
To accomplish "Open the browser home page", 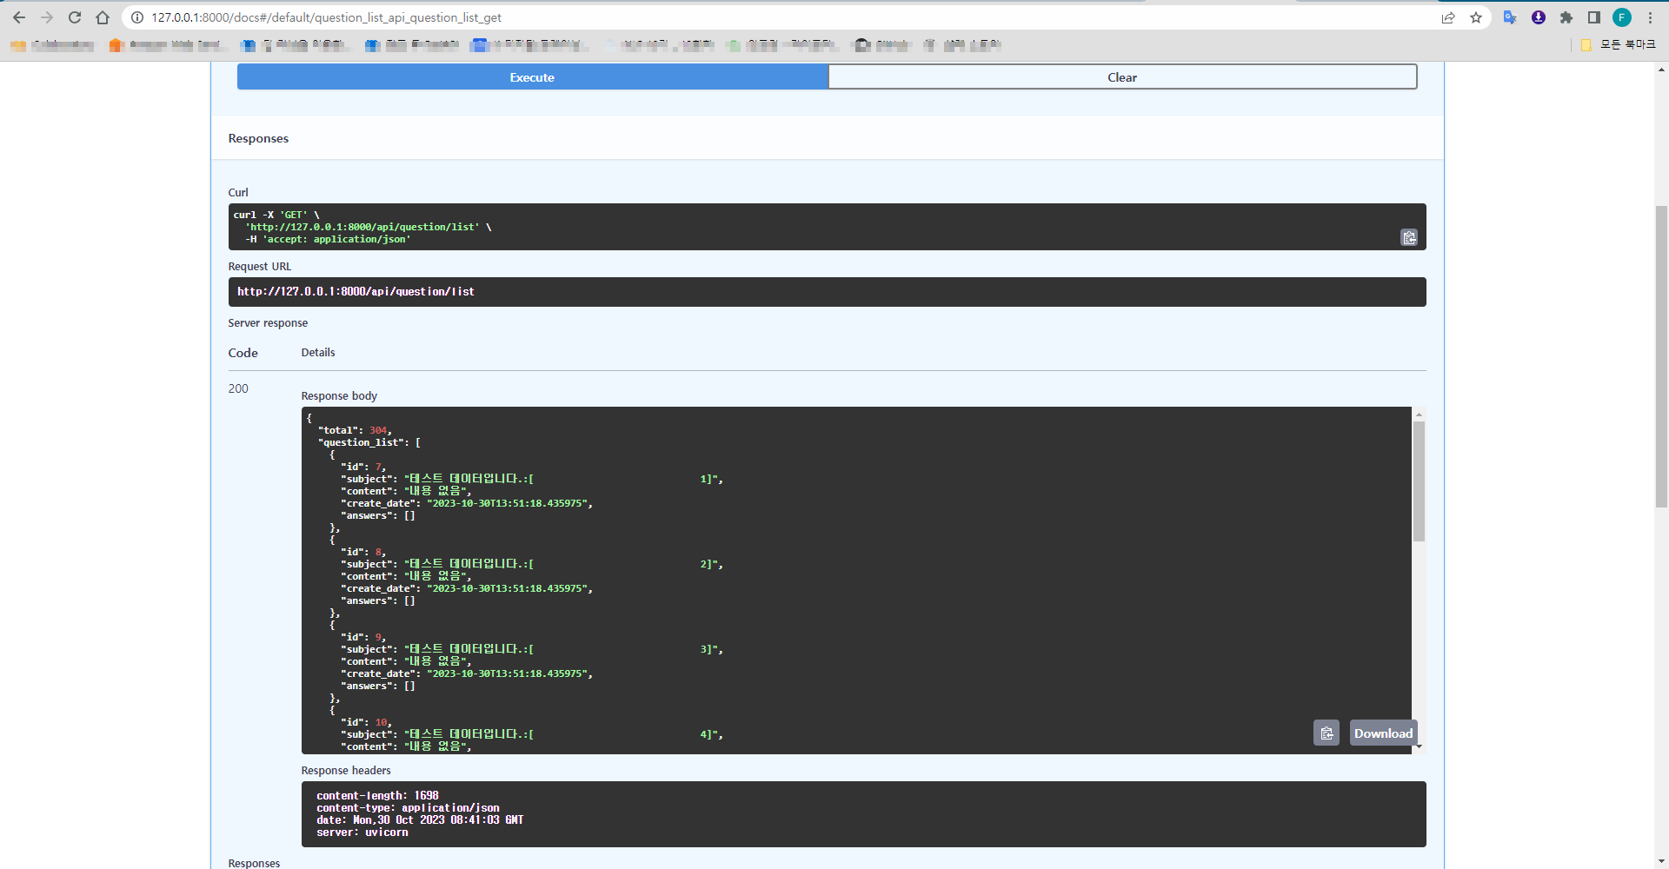I will (x=103, y=17).
